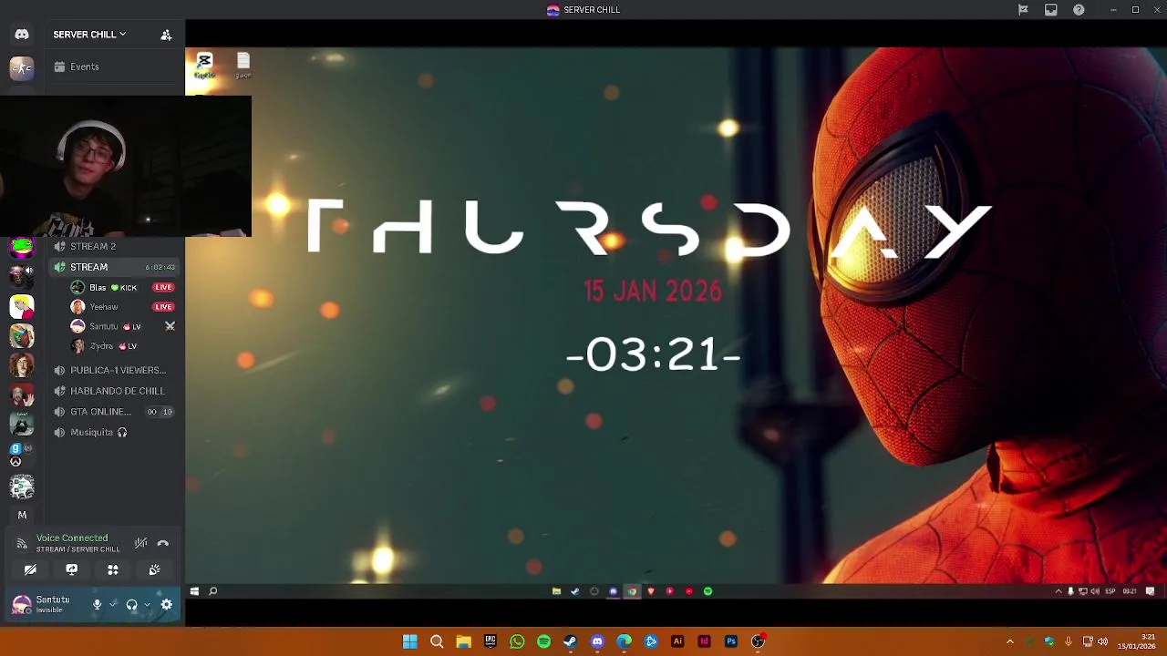Viewport: 1167px width, 656px height.
Task: Open File Explorer from taskbar
Action: (463, 642)
